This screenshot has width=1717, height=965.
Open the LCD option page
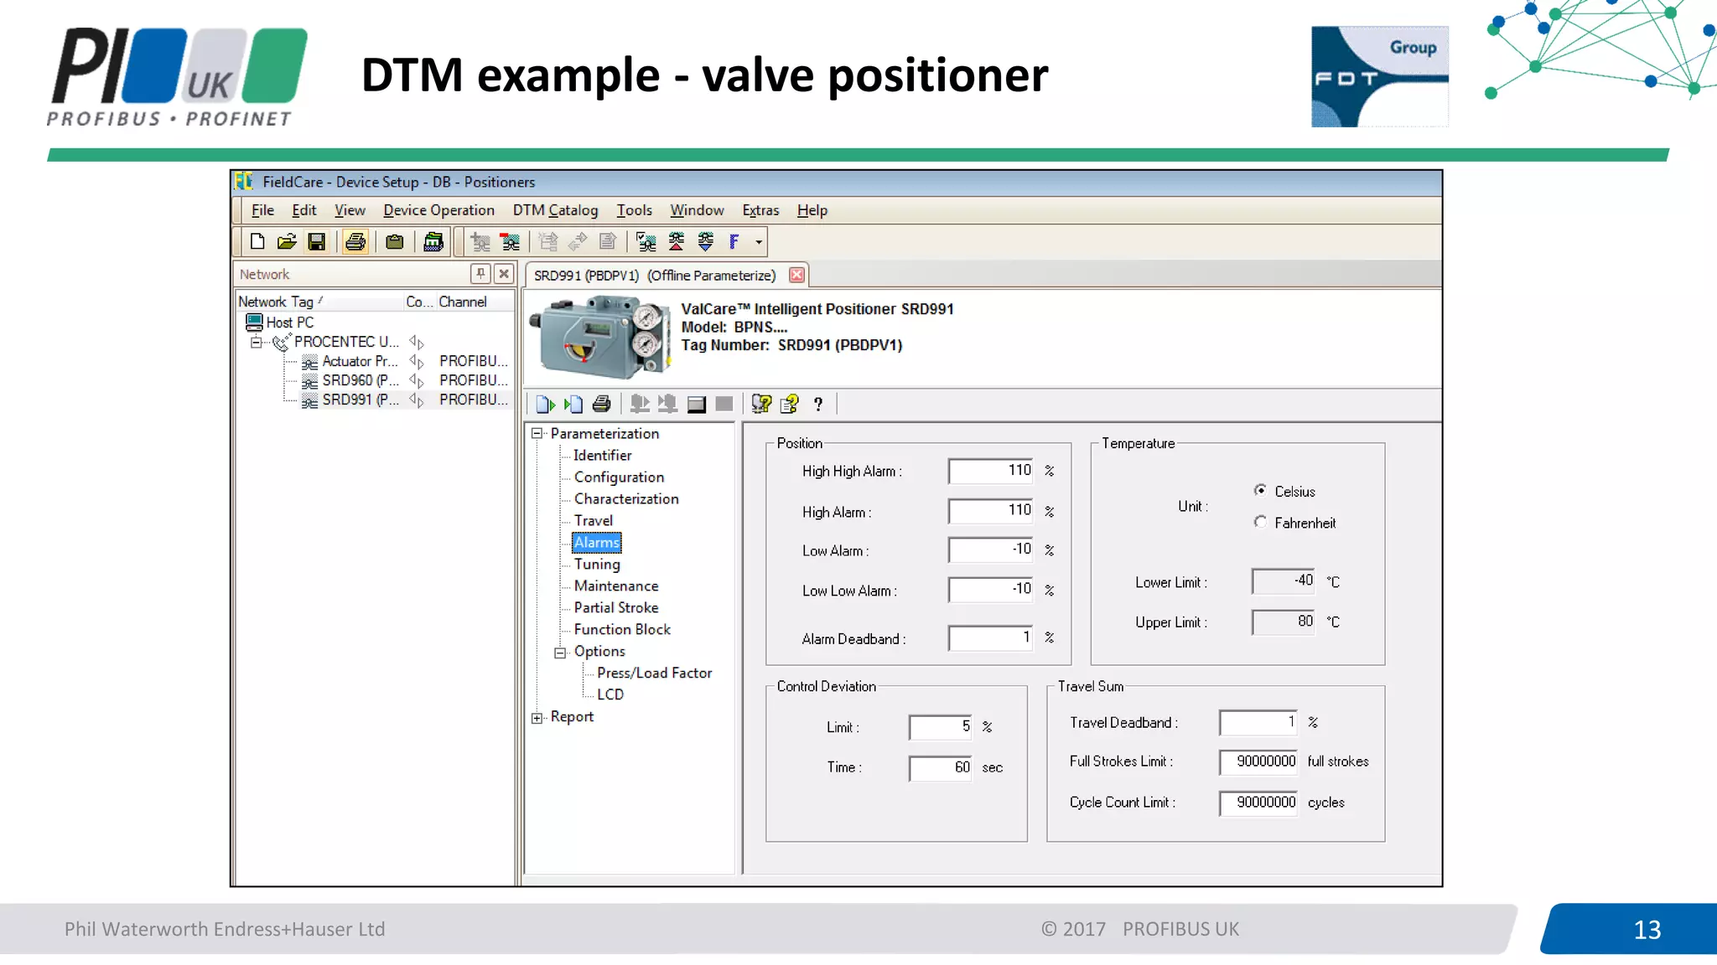click(x=610, y=695)
